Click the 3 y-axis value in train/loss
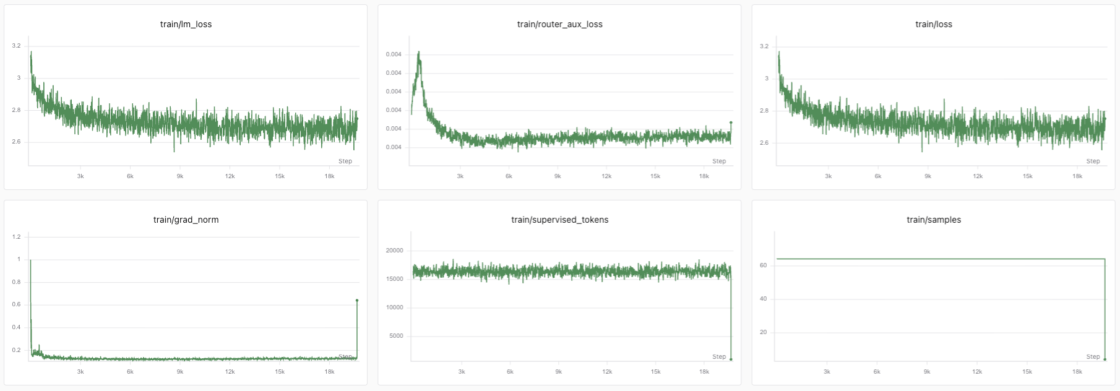The image size is (1120, 391). pos(767,79)
